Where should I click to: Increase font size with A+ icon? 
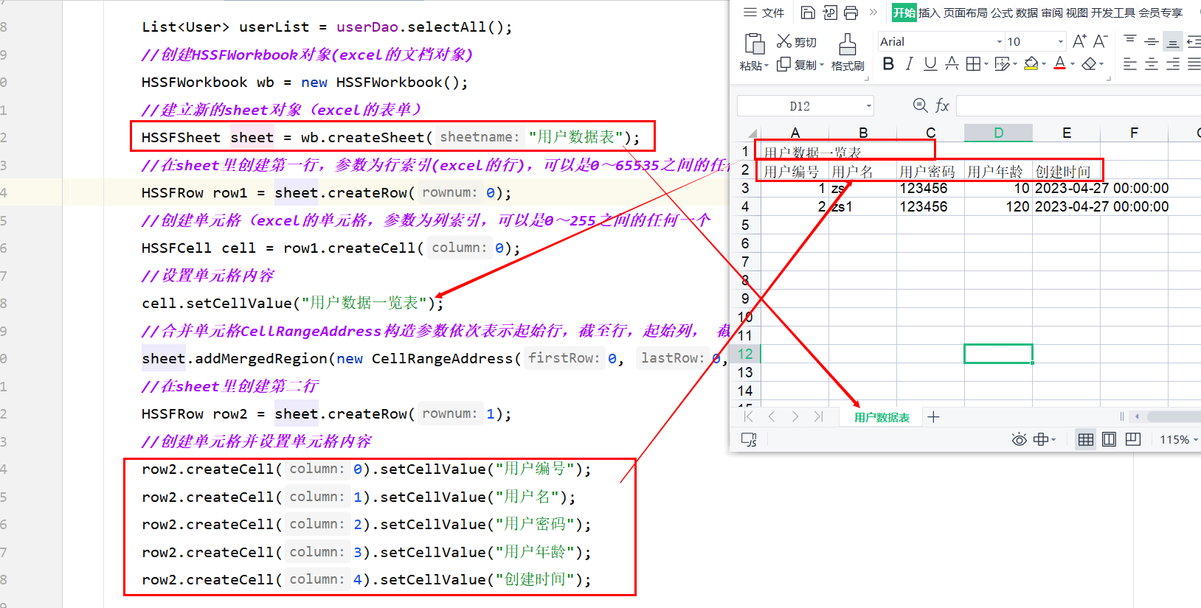[1079, 41]
